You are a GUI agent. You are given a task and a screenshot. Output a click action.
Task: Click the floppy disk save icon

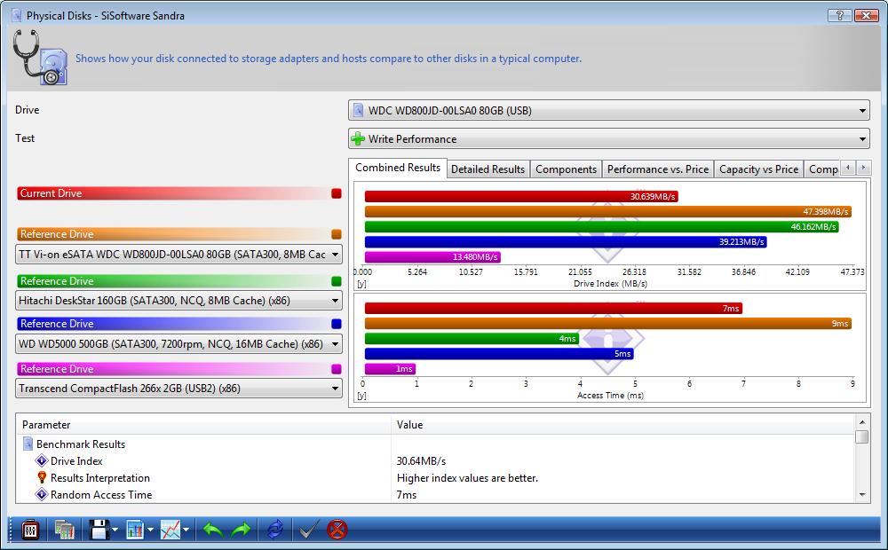click(99, 530)
